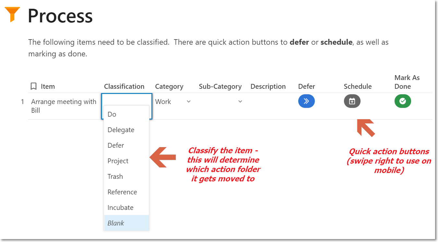Screen dimensions: 438x242
Task: Select the highlighted Blank option
Action: point(116,223)
